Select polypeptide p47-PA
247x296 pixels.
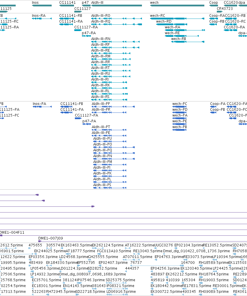(x=89, y=121)
